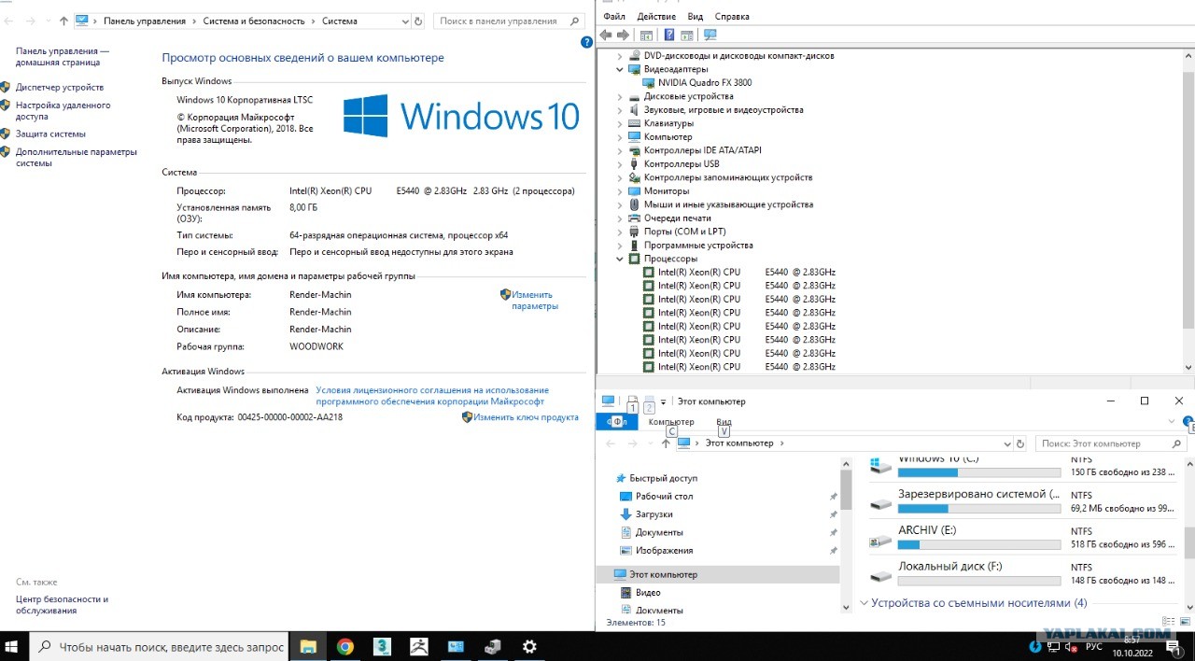Open File Explorer from the taskbar
Screen dimensions: 1195x661
point(307,646)
